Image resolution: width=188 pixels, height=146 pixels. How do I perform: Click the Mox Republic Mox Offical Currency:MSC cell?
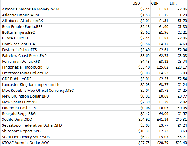66,91
